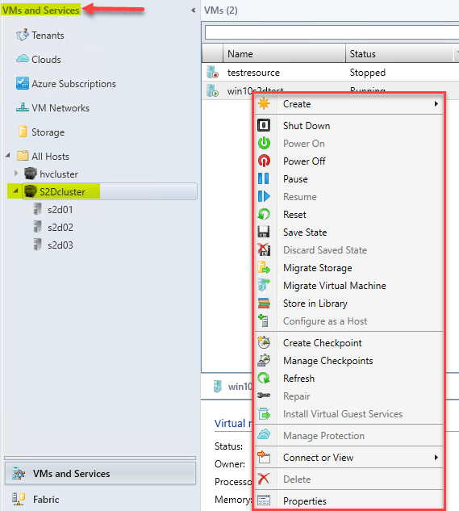Viewport: 459px width, 511px height.
Task: Choose Power Off from context menu
Action: pyautogui.click(x=348, y=161)
